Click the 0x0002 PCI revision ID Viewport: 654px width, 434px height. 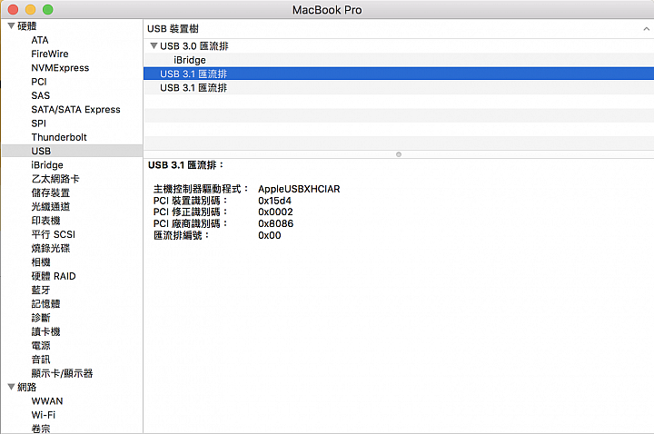point(275,212)
